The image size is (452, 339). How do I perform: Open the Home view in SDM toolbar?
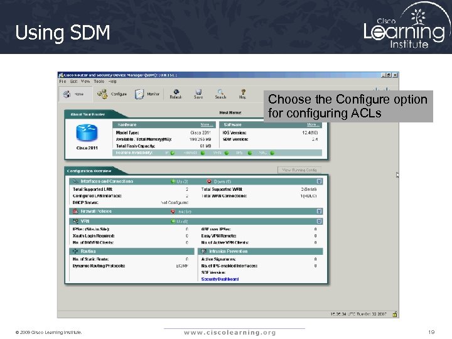coord(75,94)
